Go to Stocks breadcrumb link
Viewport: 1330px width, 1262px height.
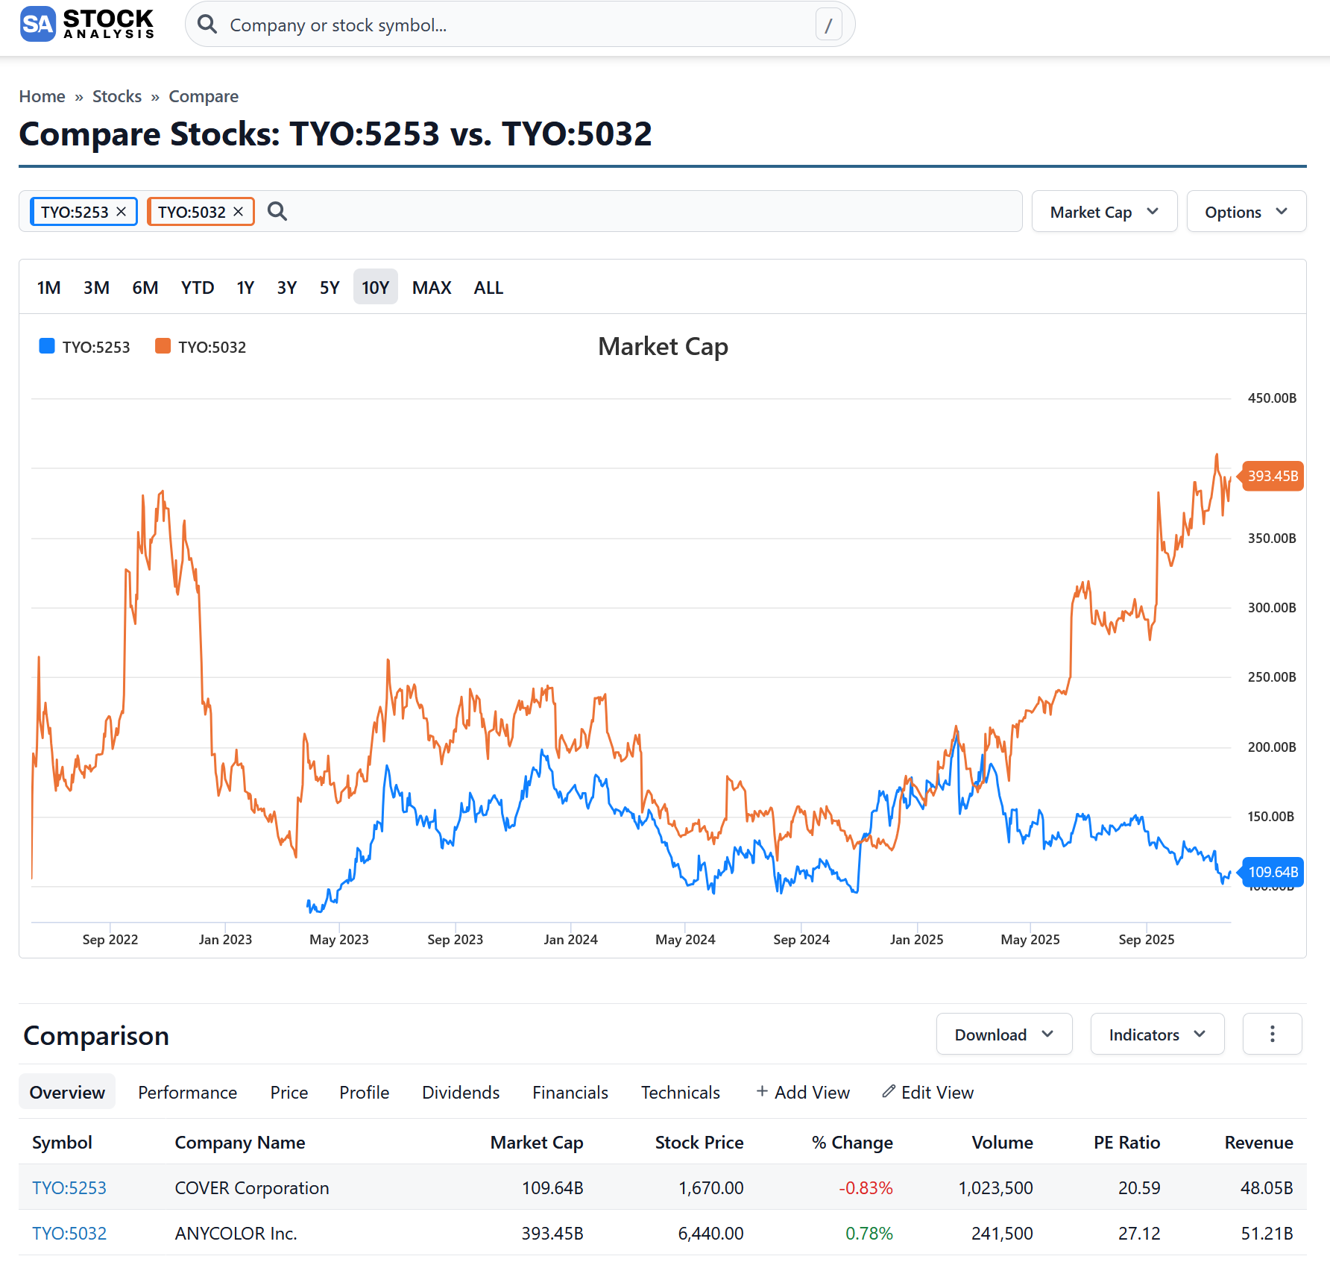tap(117, 96)
